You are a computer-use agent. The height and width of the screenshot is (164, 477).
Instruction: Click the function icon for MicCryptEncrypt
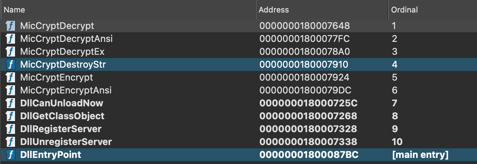[10, 77]
